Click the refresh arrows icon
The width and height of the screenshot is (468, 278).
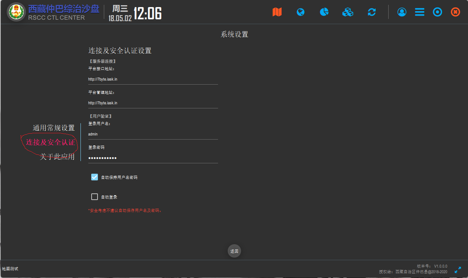pyautogui.click(x=372, y=12)
